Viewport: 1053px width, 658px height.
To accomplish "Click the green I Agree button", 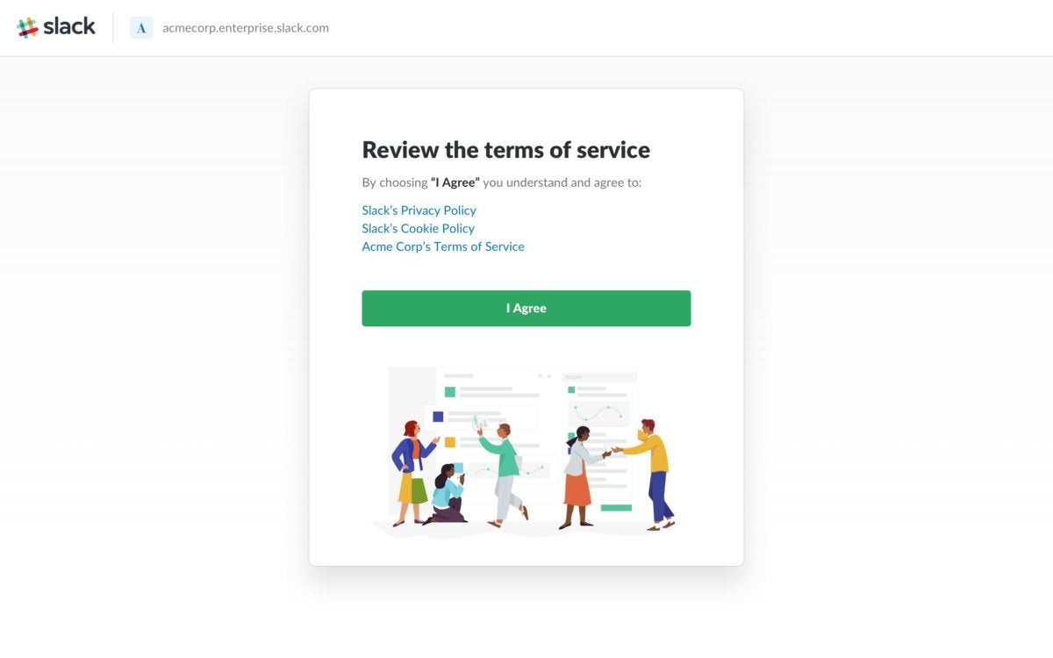I will (526, 309).
